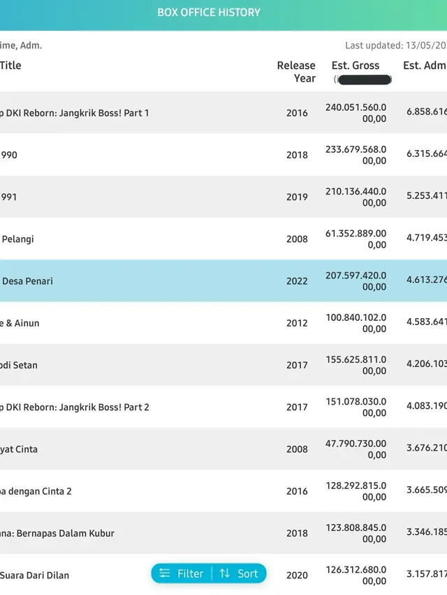The height and width of the screenshot is (595, 447).
Task: Sort by Est. Gross column header
Action: [356, 66]
